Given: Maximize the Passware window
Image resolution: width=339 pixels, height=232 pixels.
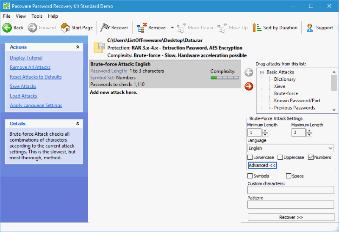Looking at the screenshot, I should coord(311,6).
